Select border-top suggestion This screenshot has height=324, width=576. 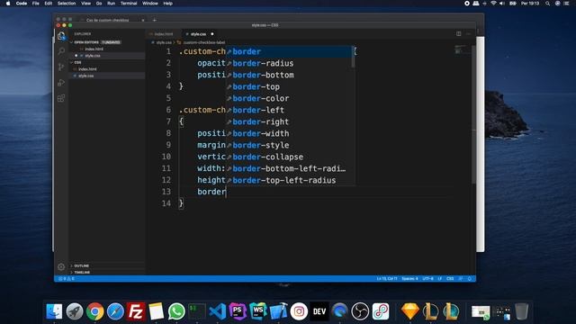click(x=289, y=87)
